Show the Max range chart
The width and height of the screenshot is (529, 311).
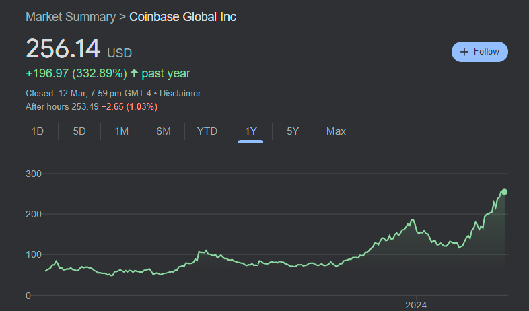pos(336,131)
